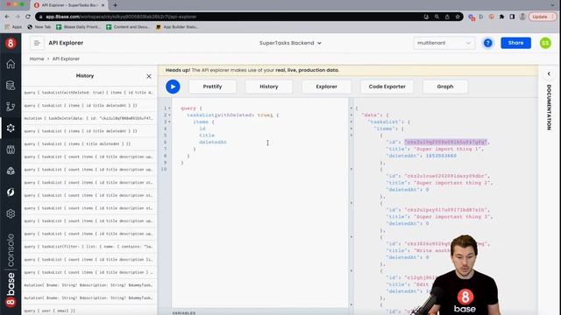Click the deletedAt field in the query editor
Image resolution: width=561 pixels, height=315 pixels.
point(213,142)
